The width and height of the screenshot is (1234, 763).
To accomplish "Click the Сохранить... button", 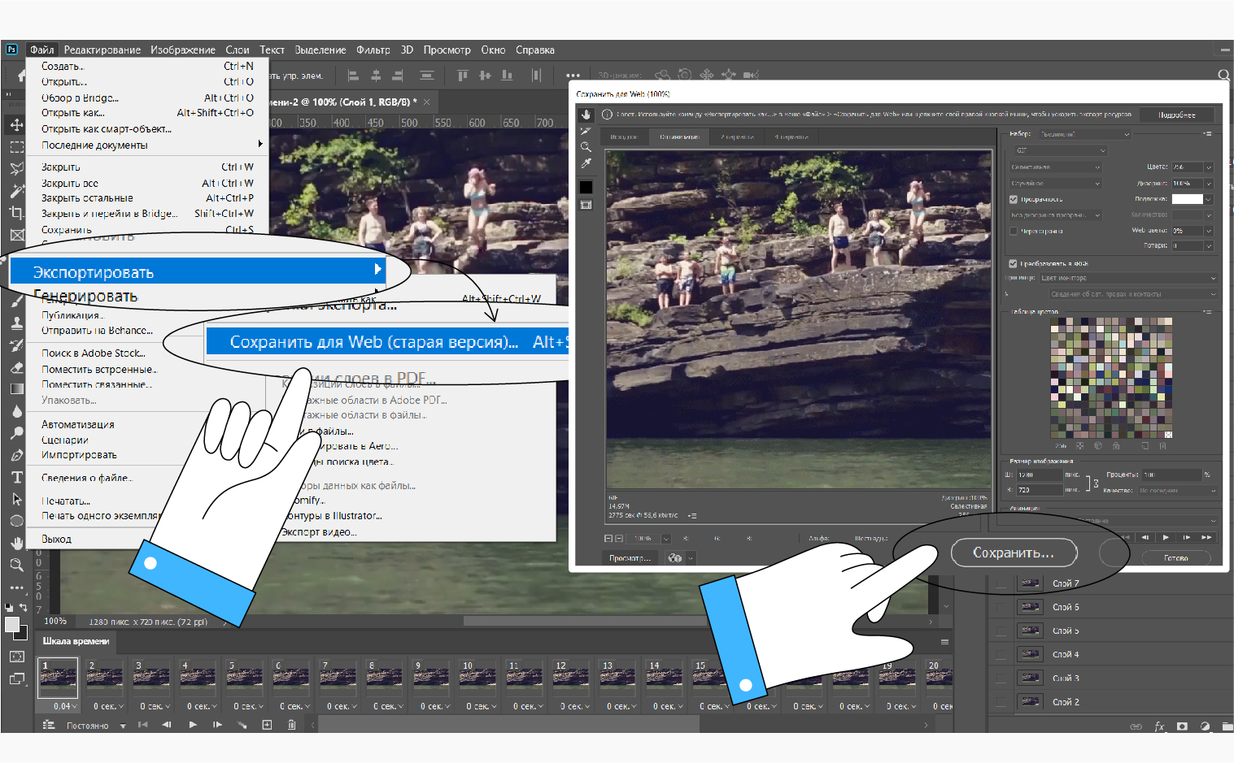I will 1014,553.
